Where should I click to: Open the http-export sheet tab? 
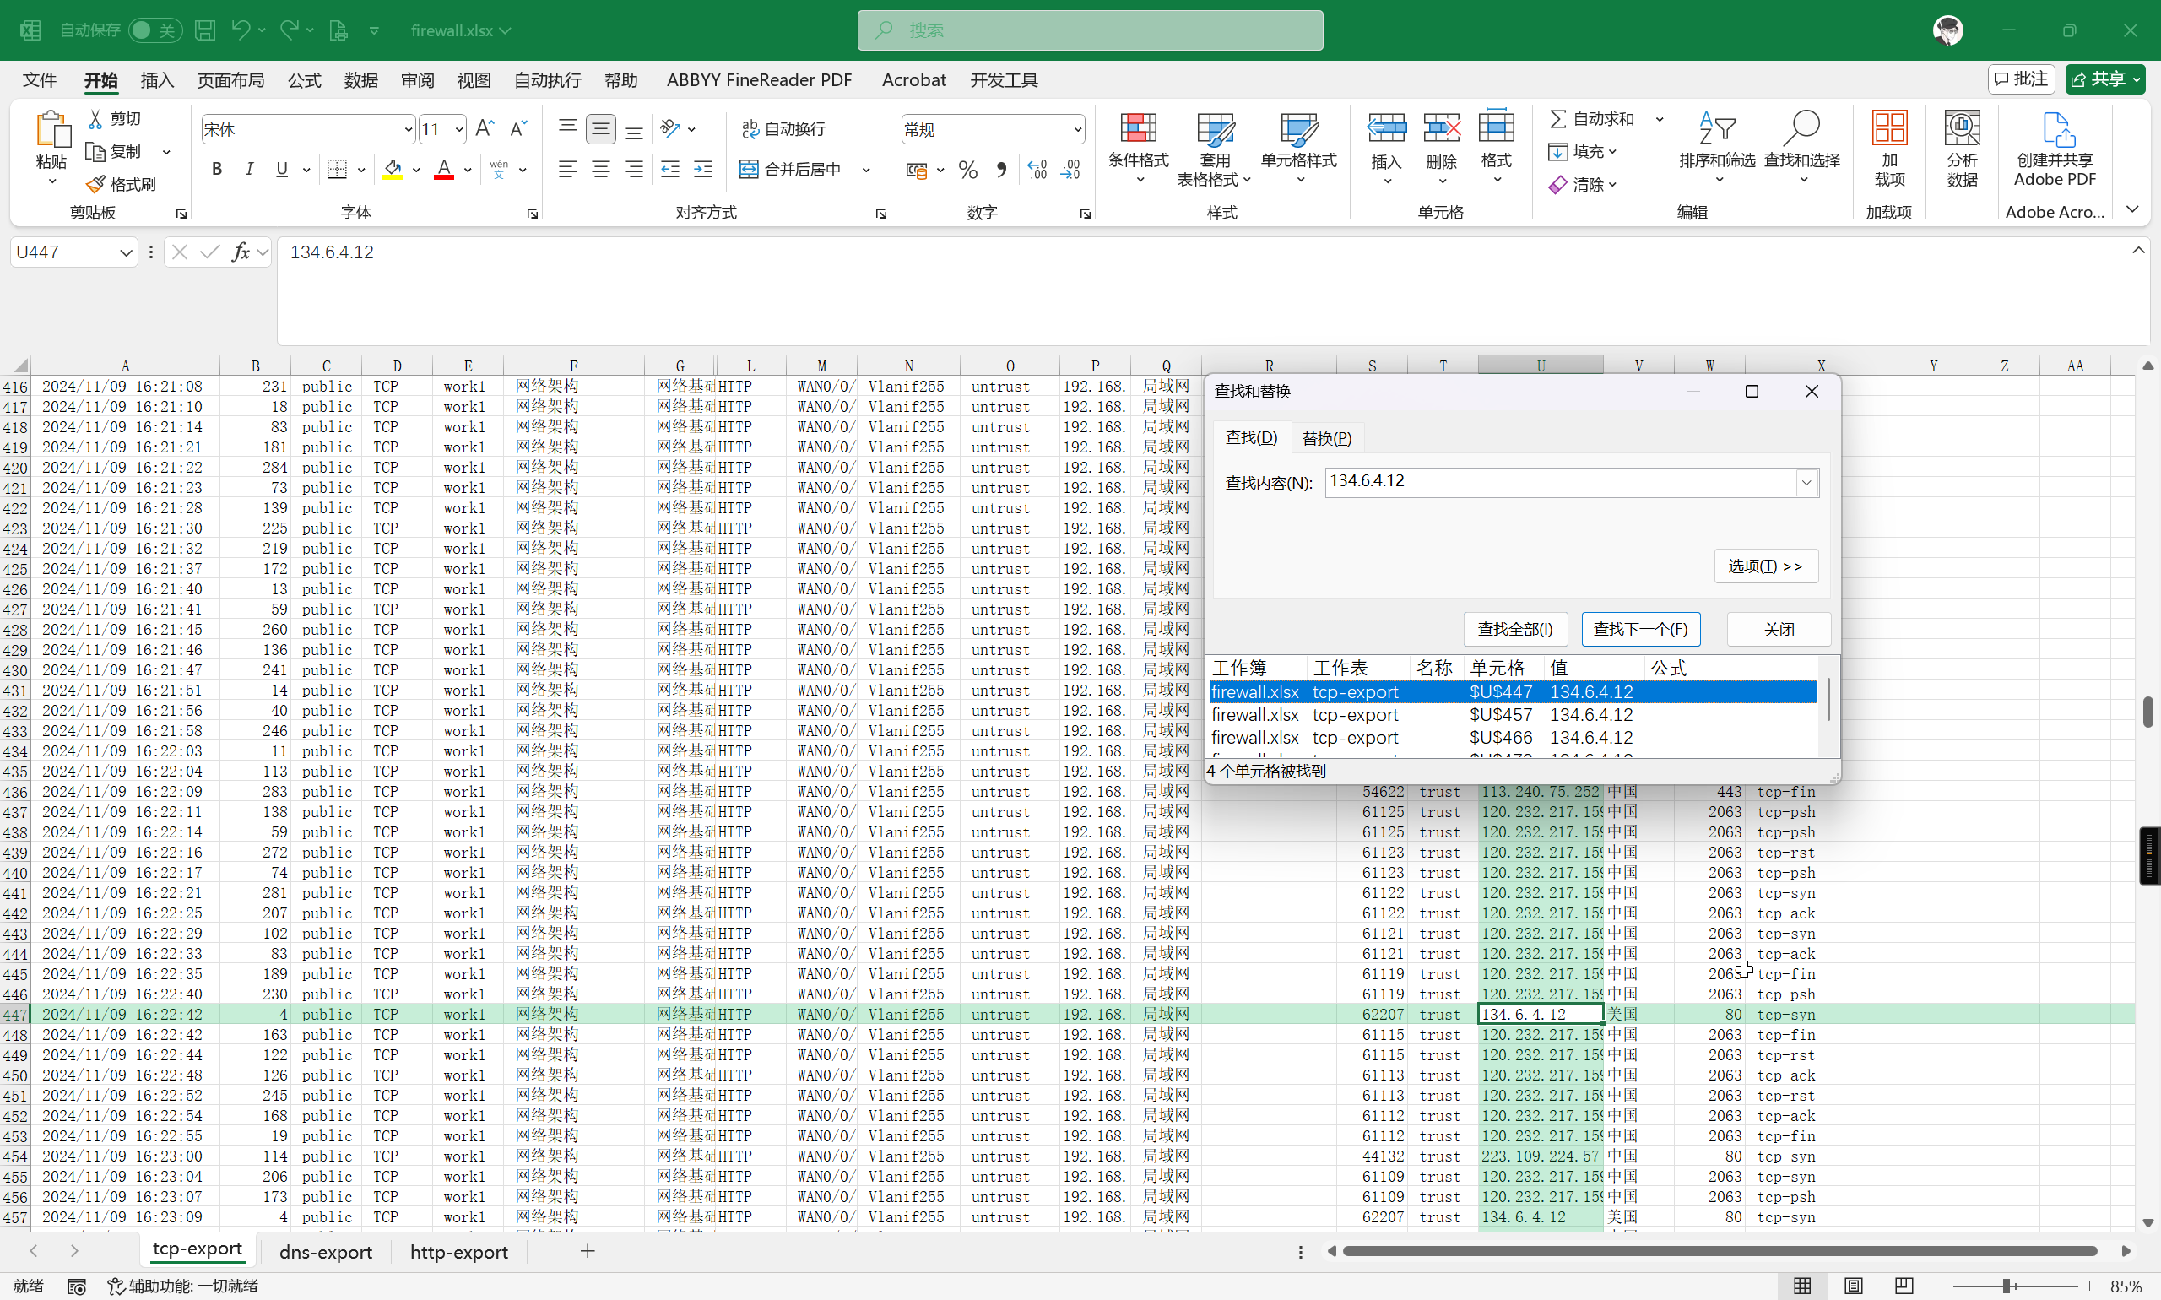pos(459,1252)
